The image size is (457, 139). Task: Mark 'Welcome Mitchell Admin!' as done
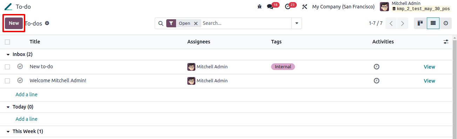point(20,81)
